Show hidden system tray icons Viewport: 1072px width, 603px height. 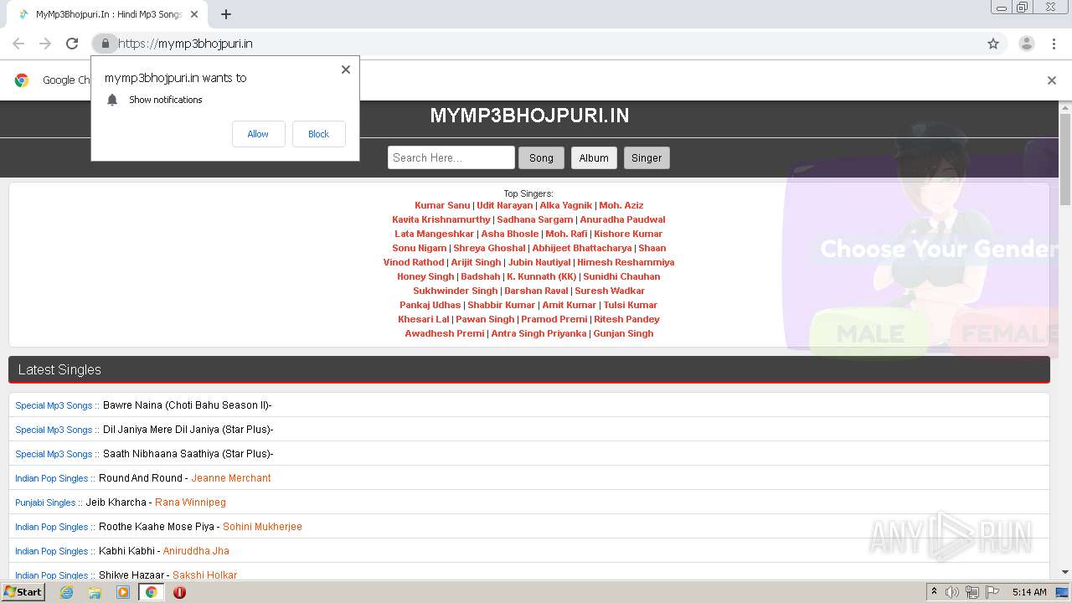934,592
